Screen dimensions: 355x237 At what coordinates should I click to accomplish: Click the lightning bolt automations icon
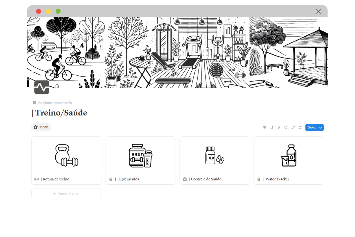pos(279,128)
